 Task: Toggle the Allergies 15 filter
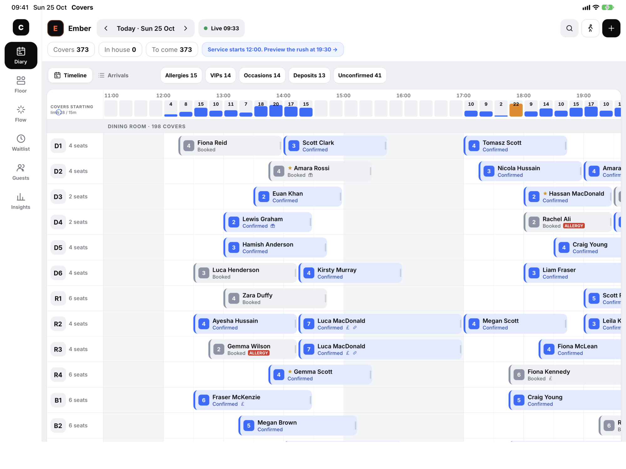click(181, 75)
